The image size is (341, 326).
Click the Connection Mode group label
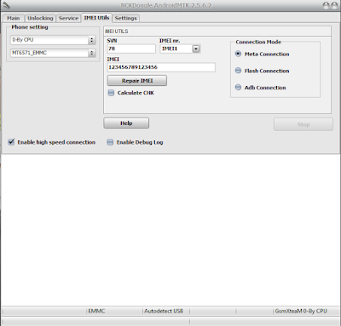point(258,42)
